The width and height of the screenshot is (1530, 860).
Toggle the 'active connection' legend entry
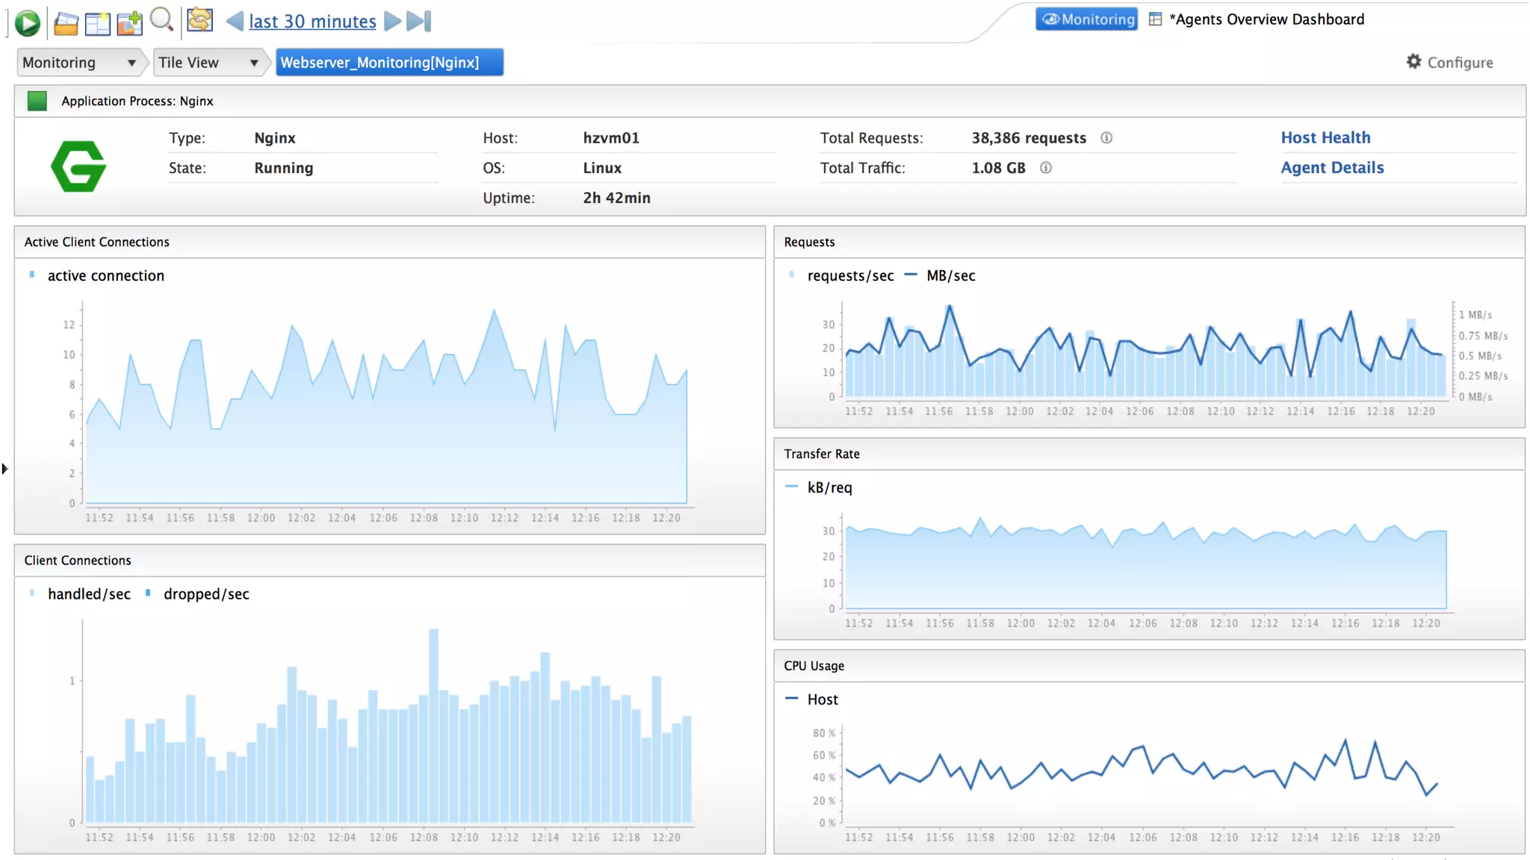point(96,276)
